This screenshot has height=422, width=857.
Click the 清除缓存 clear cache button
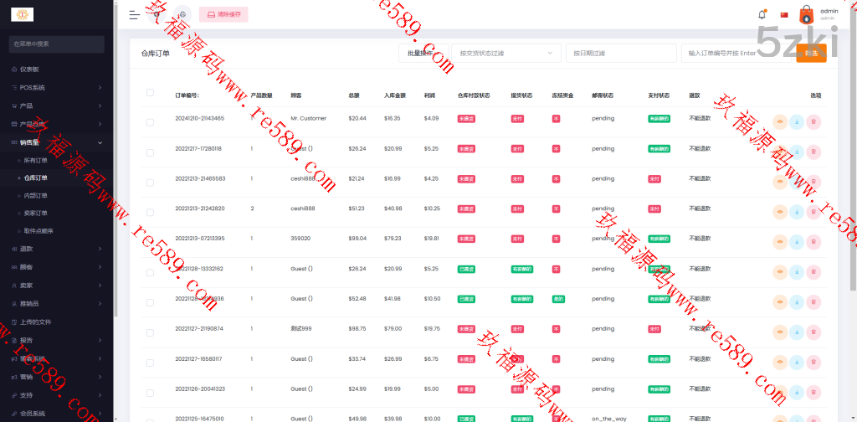pos(223,14)
